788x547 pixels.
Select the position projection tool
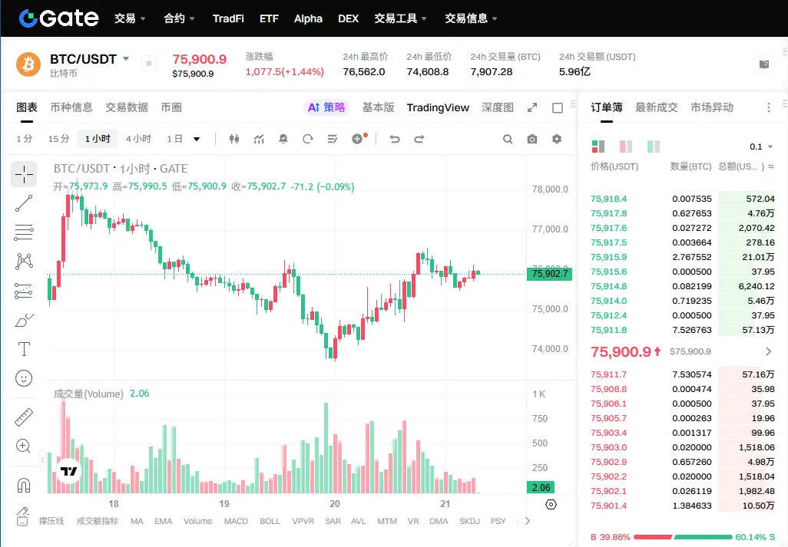24,291
